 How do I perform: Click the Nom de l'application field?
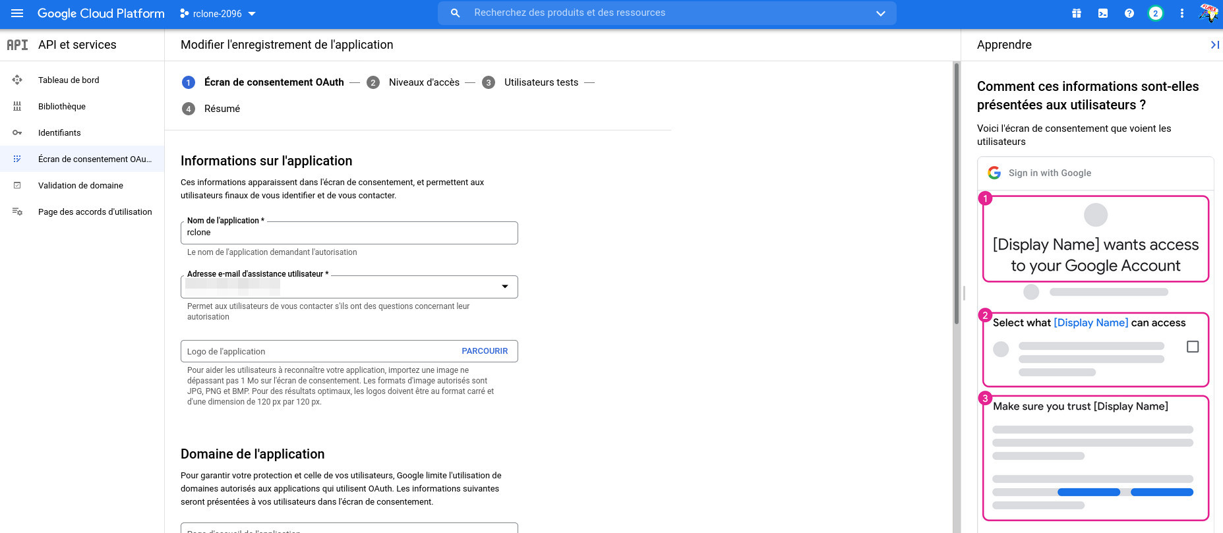click(349, 233)
